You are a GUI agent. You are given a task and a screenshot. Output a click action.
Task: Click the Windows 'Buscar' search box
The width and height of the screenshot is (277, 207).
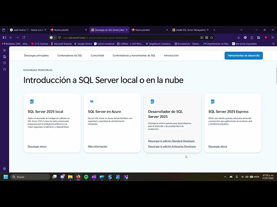coord(30,177)
